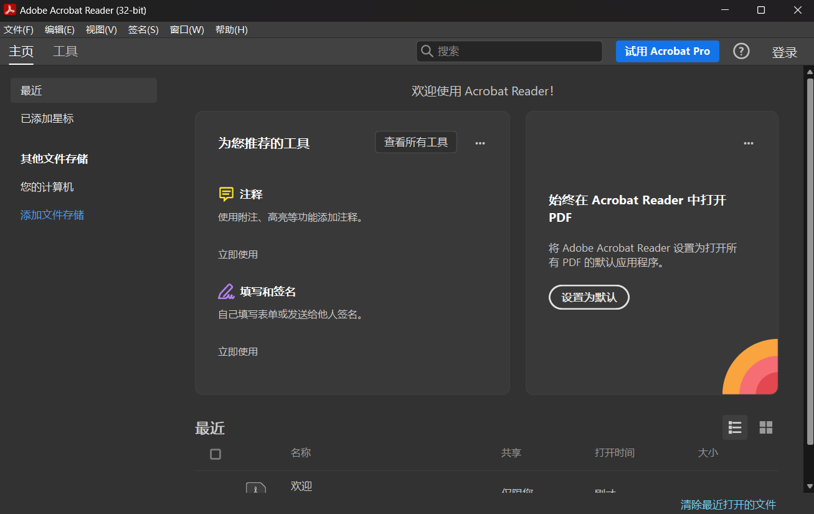Switch recent files to grid view
Screen dimensions: 814x514
tap(766, 427)
